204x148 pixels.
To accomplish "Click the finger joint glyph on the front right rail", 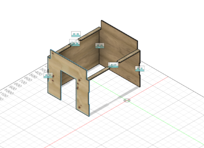I will pyautogui.click(x=113, y=65).
